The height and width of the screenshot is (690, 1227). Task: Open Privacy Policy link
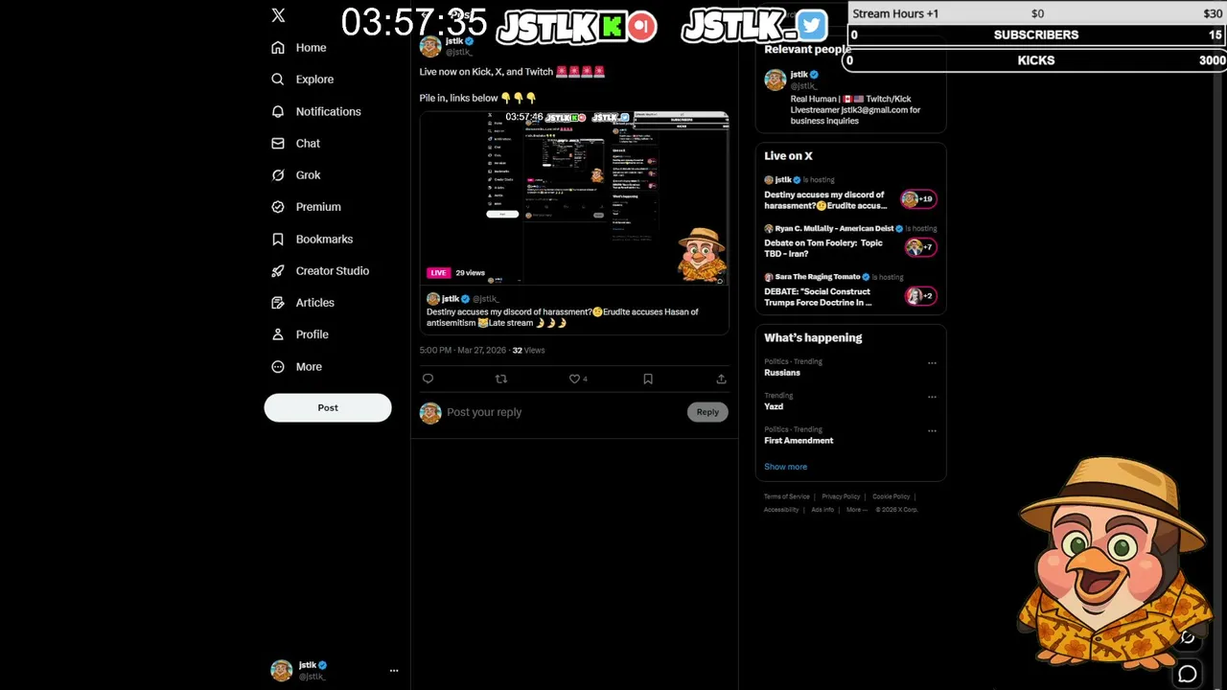click(x=841, y=496)
